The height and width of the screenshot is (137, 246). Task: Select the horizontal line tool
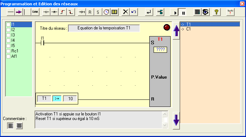tap(11, 12)
